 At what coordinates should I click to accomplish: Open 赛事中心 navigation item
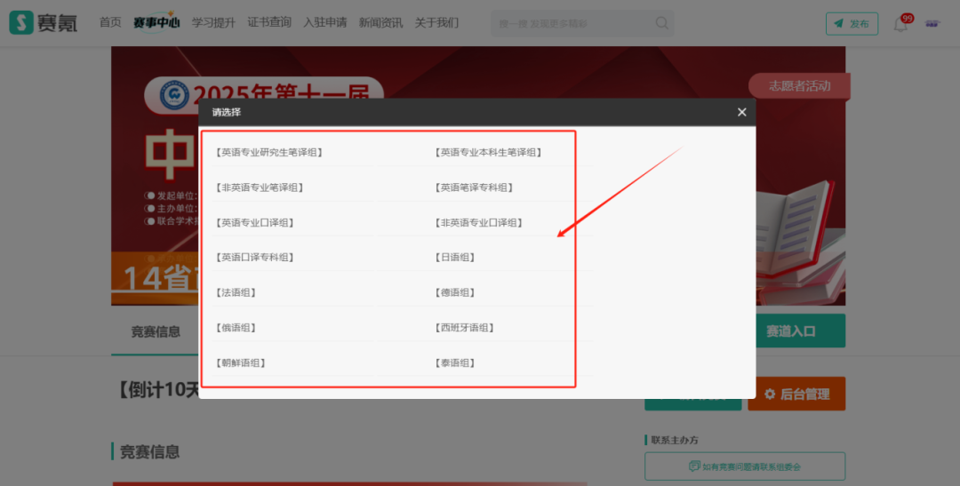pos(156,22)
